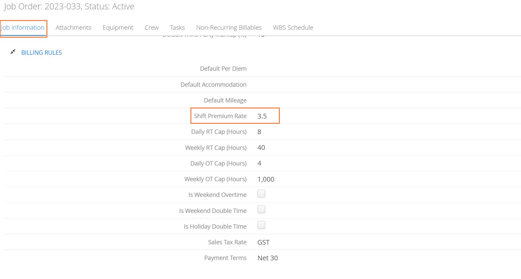The image size is (521, 279).
Task: Open the Job Information tab
Action: click(23, 28)
